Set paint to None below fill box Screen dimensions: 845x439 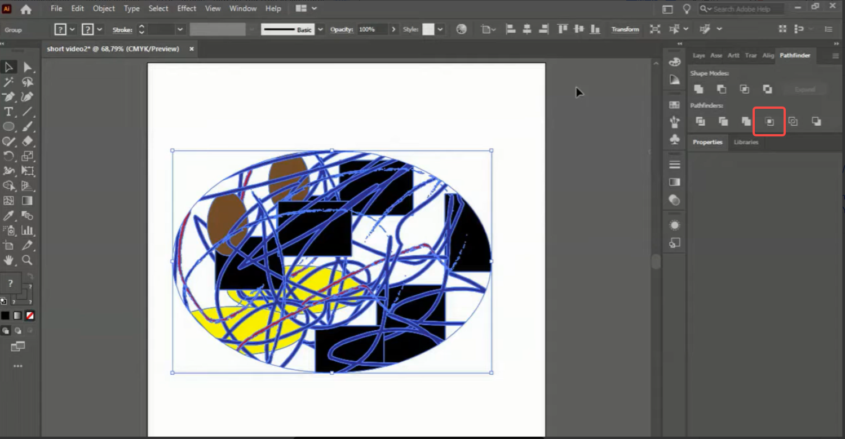click(30, 316)
